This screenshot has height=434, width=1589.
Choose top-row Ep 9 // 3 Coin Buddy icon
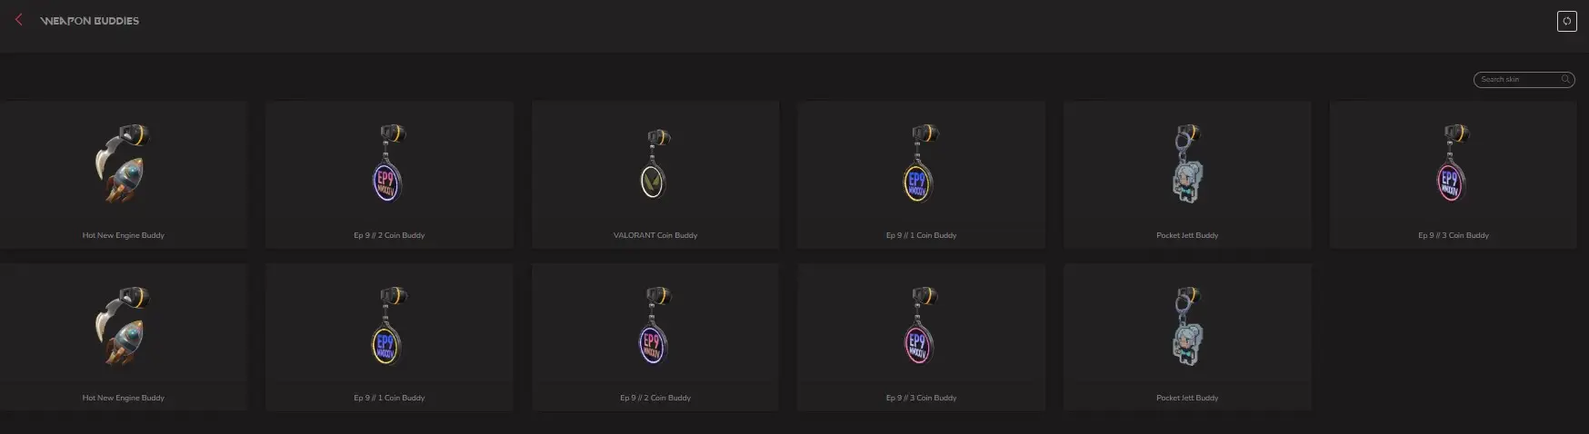tap(1454, 164)
